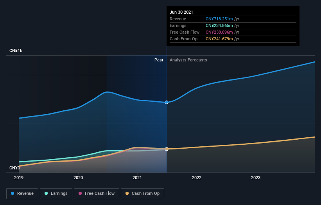Click the CN¥234.865m earnings value
Image resolution: width=321 pixels, height=205 pixels.
click(x=219, y=25)
